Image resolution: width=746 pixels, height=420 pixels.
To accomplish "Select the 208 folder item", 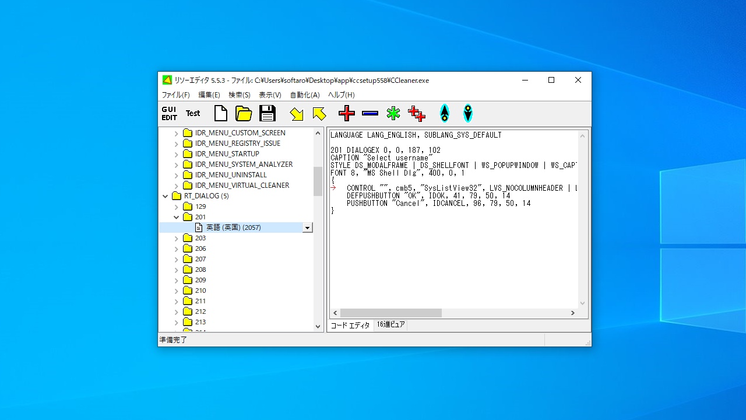I will (x=200, y=269).
